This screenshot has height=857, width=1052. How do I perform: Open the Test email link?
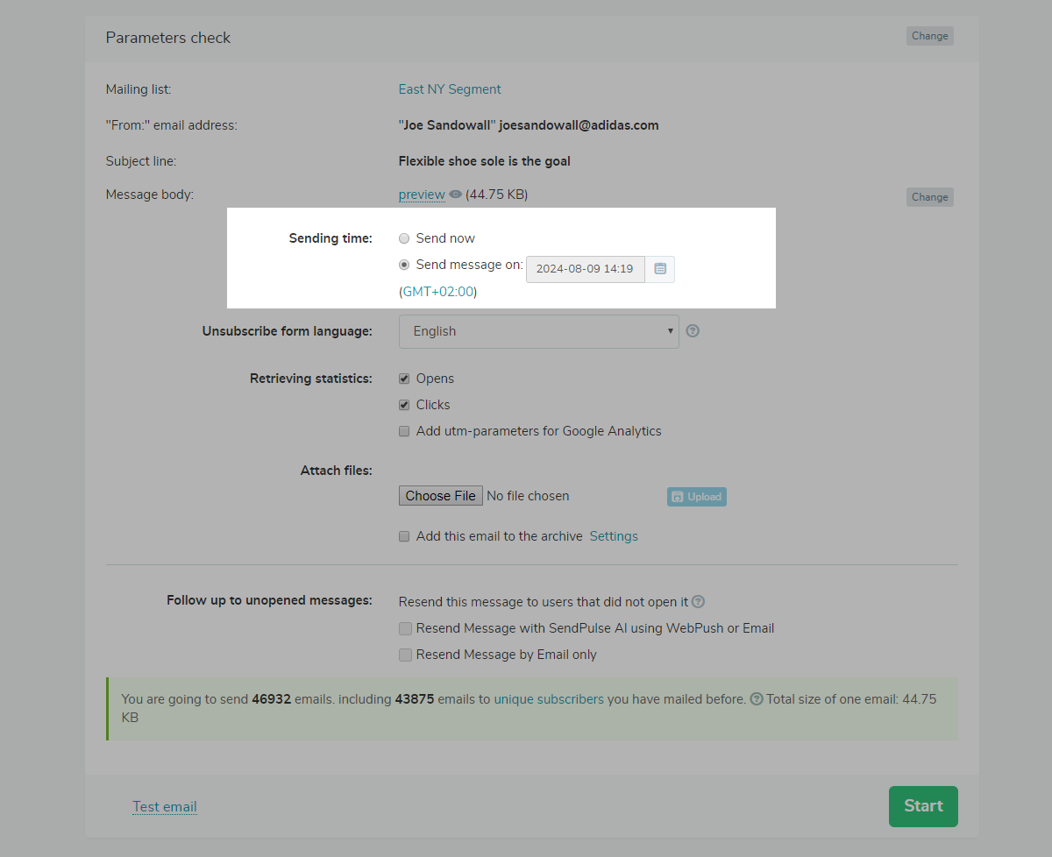coord(165,807)
